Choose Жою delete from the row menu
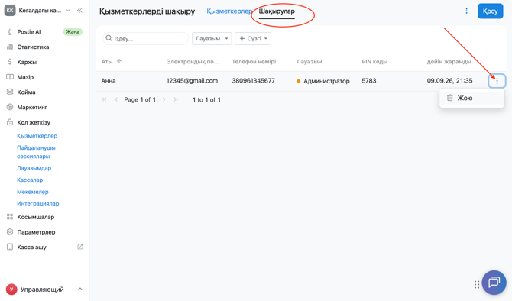 [x=471, y=98]
